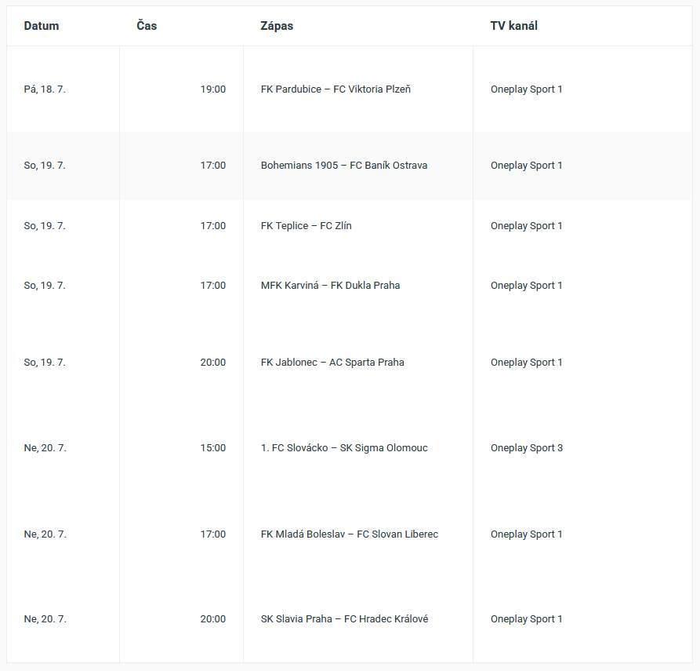Screen dimensions: 700x671
Task: Select SK Slavia Praha – FC Hradec Králové
Action: [345, 619]
